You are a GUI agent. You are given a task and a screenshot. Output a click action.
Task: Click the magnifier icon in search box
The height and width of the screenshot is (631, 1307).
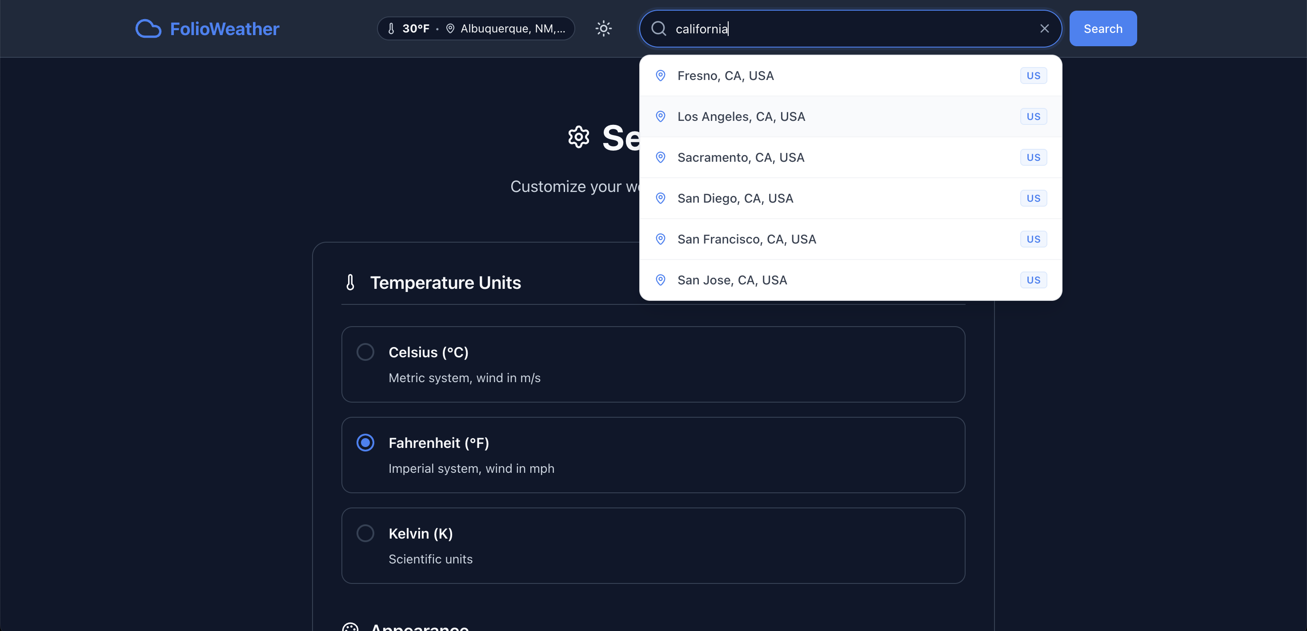tap(658, 29)
